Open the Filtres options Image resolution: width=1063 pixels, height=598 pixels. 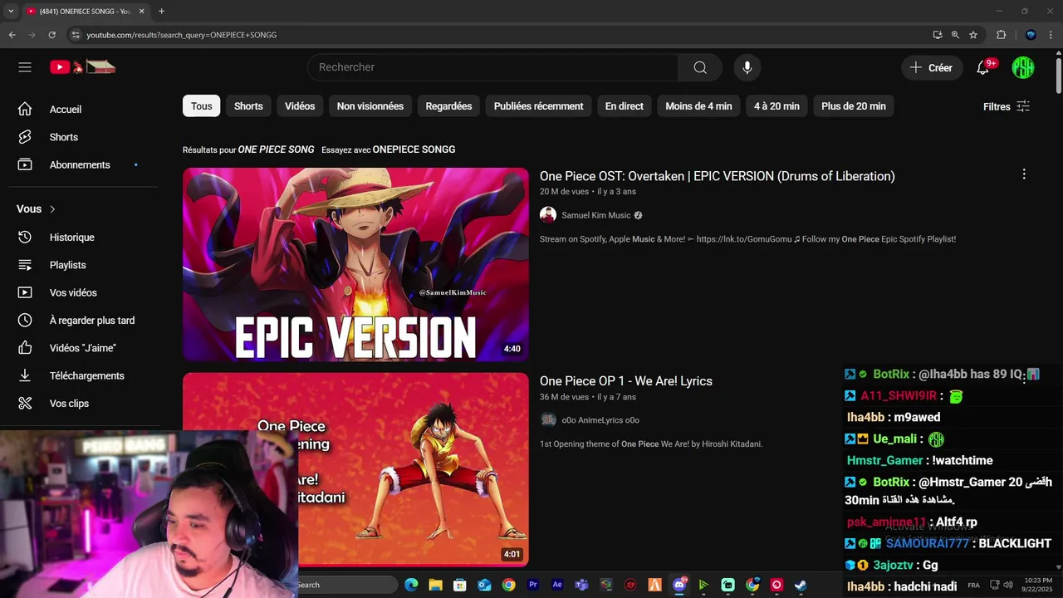coord(1007,106)
